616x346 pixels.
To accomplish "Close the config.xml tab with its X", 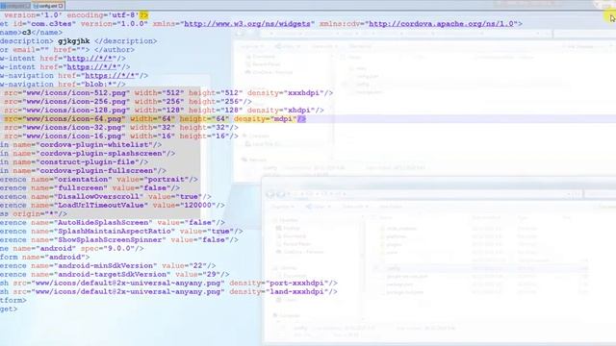I will 61,6.
